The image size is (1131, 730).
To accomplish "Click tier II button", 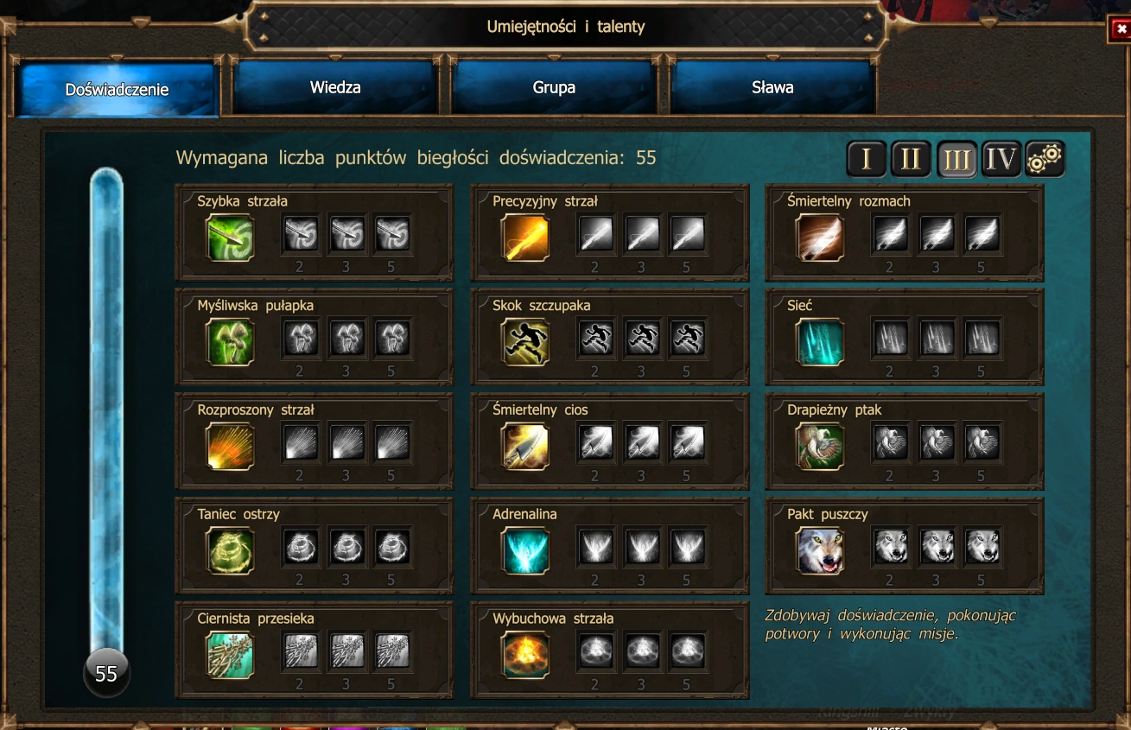I will (912, 159).
